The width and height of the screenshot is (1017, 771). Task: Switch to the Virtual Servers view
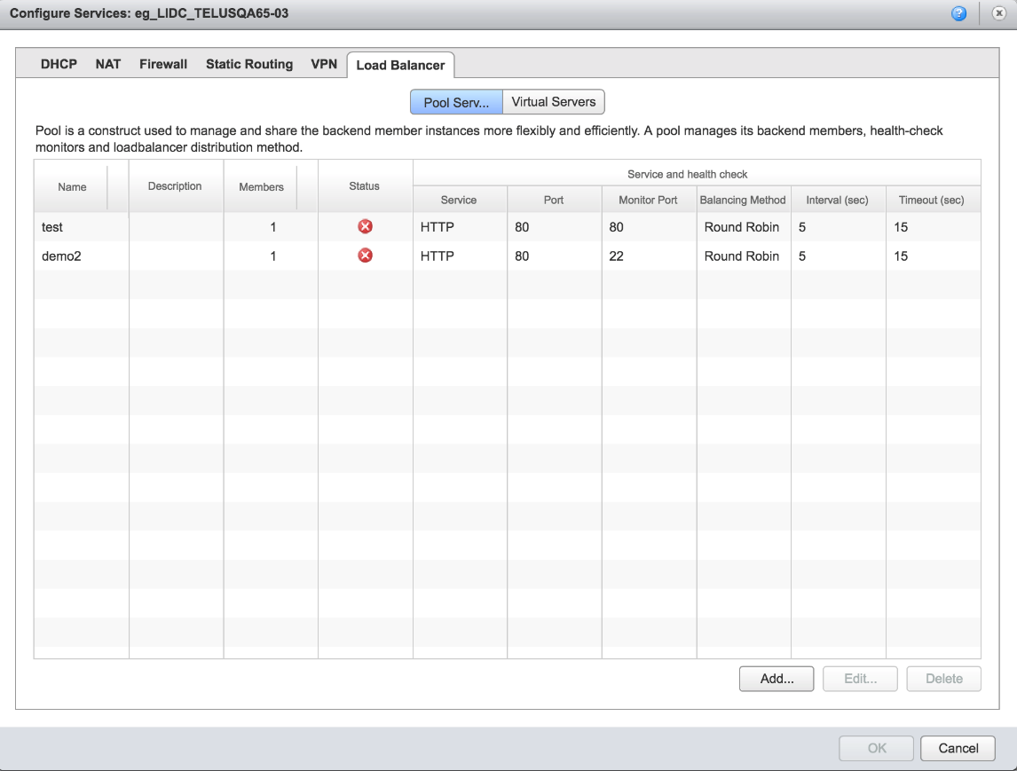click(554, 101)
